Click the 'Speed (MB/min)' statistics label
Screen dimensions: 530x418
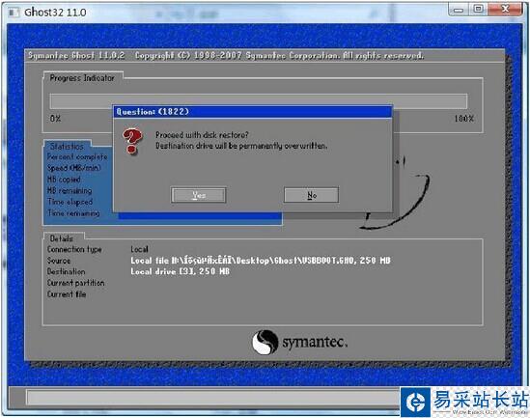(x=74, y=168)
